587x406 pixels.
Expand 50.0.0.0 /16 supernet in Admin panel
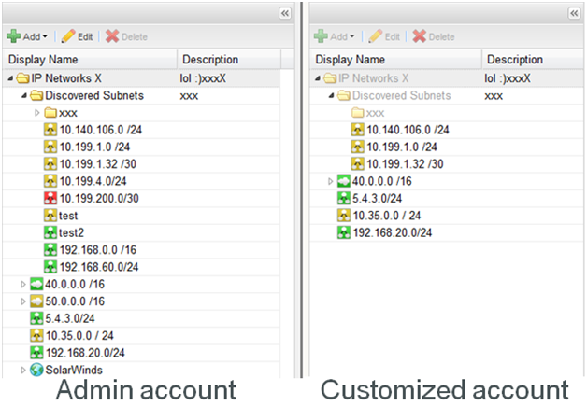(x=23, y=301)
